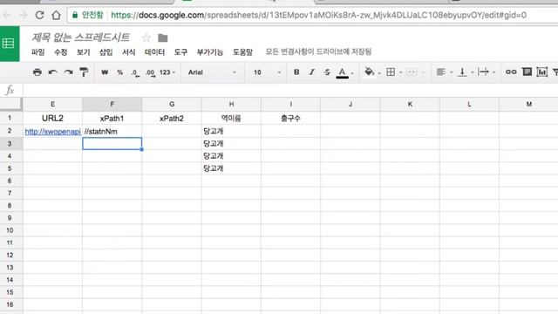Redo the last action
The image size is (558, 314).
68,72
